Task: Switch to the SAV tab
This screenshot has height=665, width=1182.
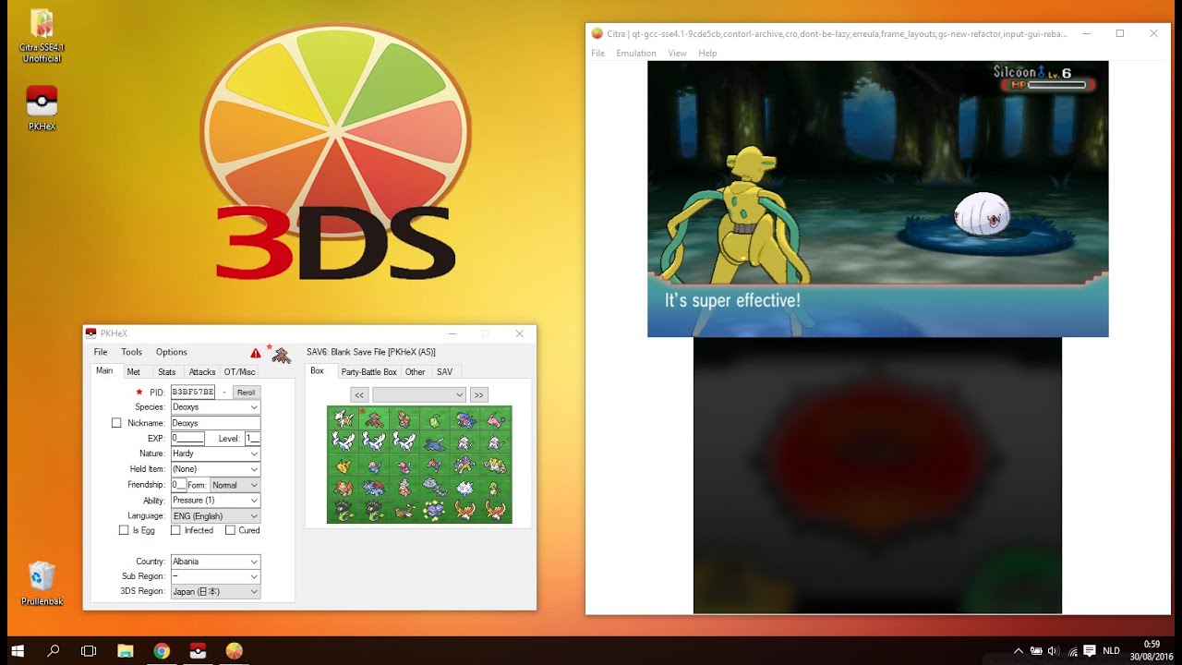Action: [444, 372]
